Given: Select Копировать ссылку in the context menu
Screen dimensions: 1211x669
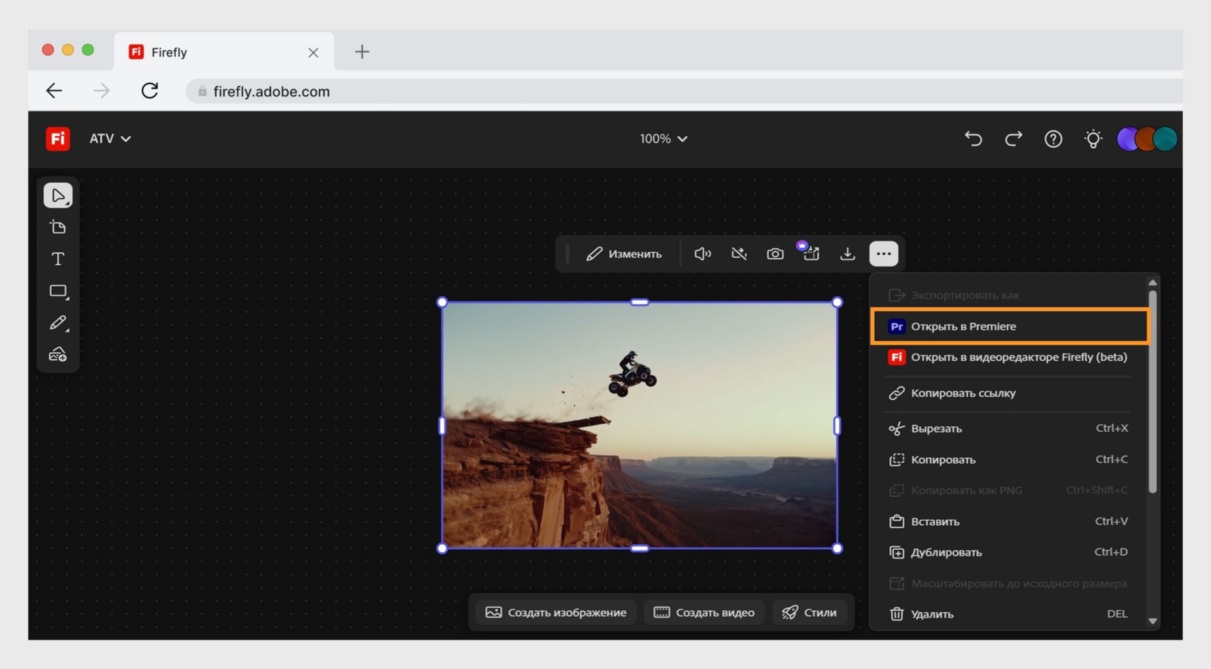Looking at the screenshot, I should tap(963, 393).
